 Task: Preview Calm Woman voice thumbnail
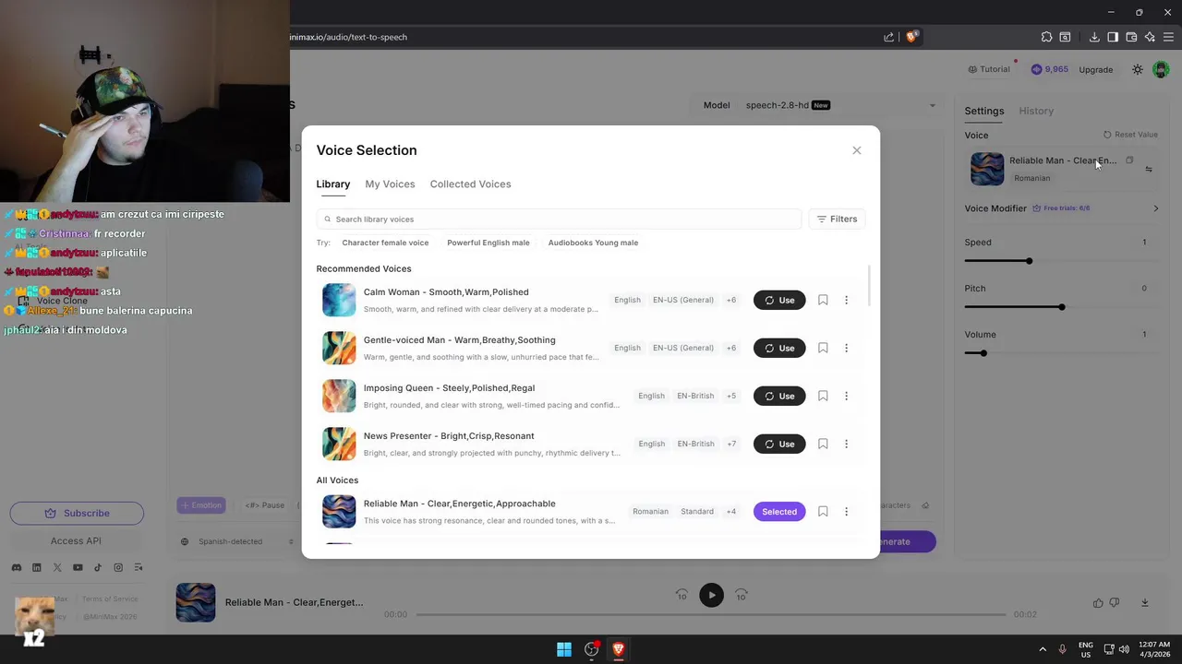tap(339, 300)
